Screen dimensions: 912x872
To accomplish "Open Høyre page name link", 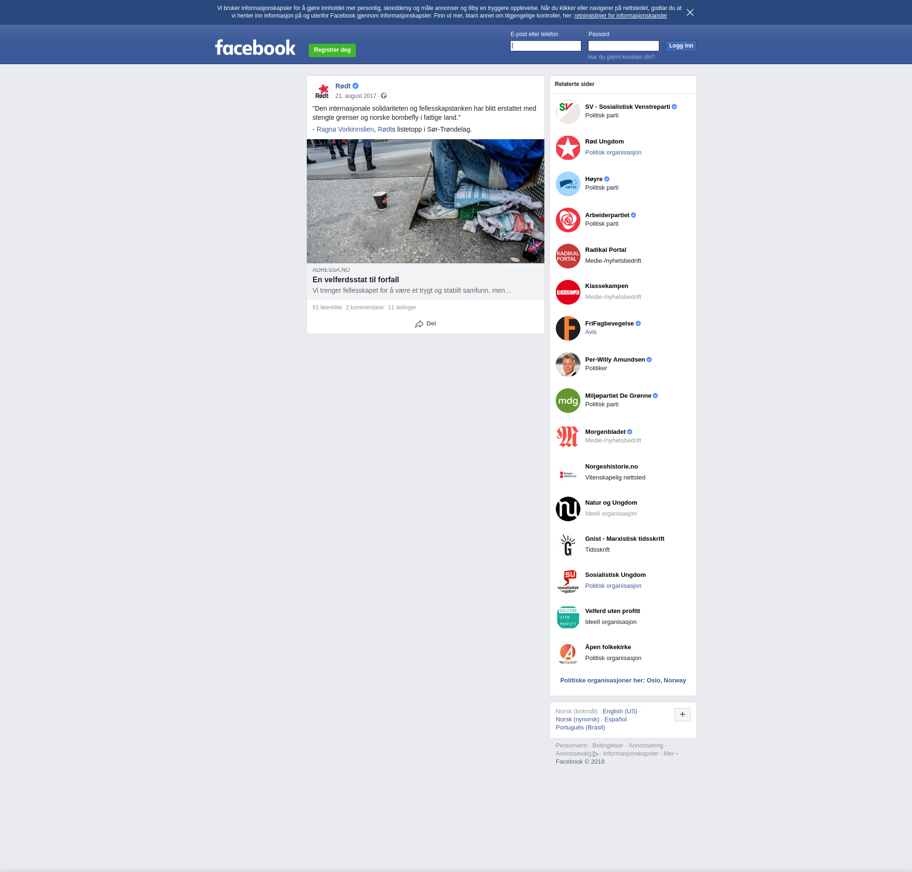I will tap(594, 179).
